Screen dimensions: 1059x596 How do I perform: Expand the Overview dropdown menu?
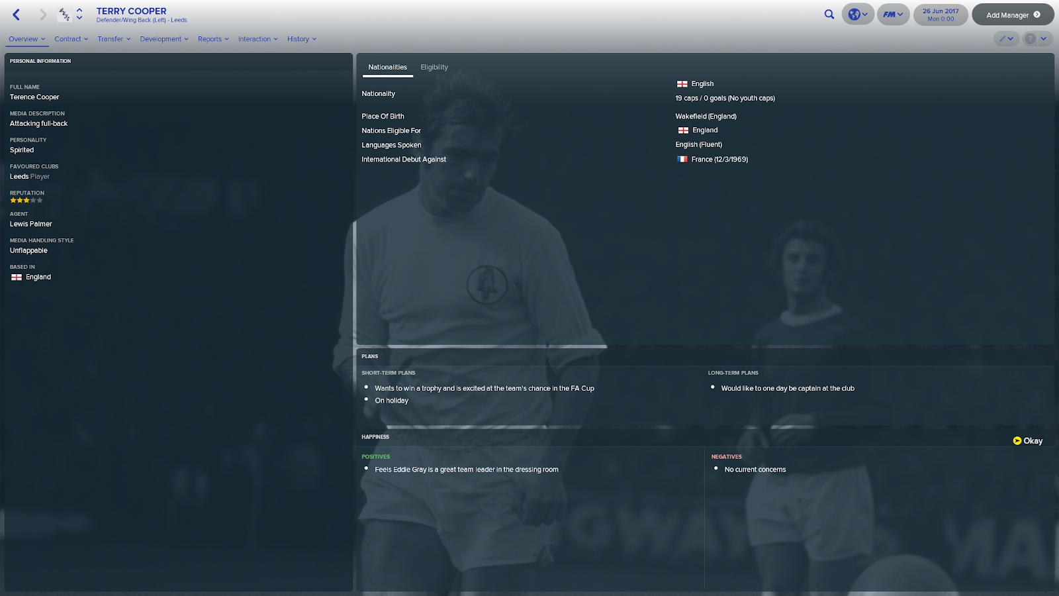(x=26, y=39)
